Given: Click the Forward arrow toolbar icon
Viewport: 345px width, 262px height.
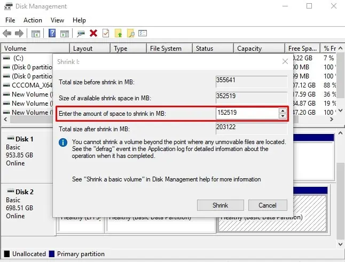Looking at the screenshot, I should 19,34.
